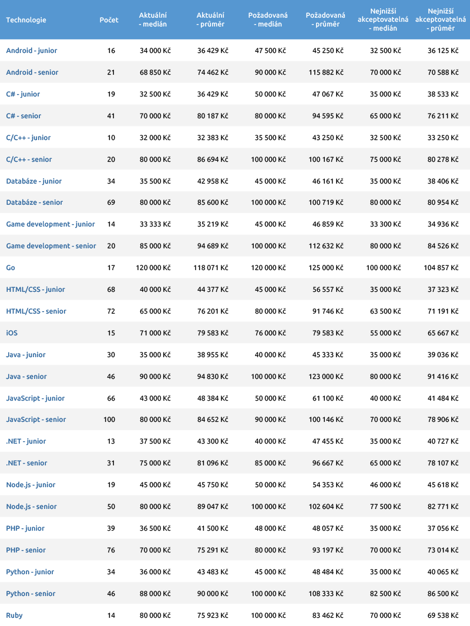Image resolution: width=470 pixels, height=626 pixels.
Task: Open the C/C++ - junior link
Action: coord(28,138)
